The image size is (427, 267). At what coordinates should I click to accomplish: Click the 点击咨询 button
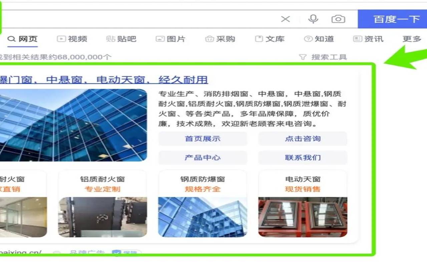pyautogui.click(x=303, y=139)
